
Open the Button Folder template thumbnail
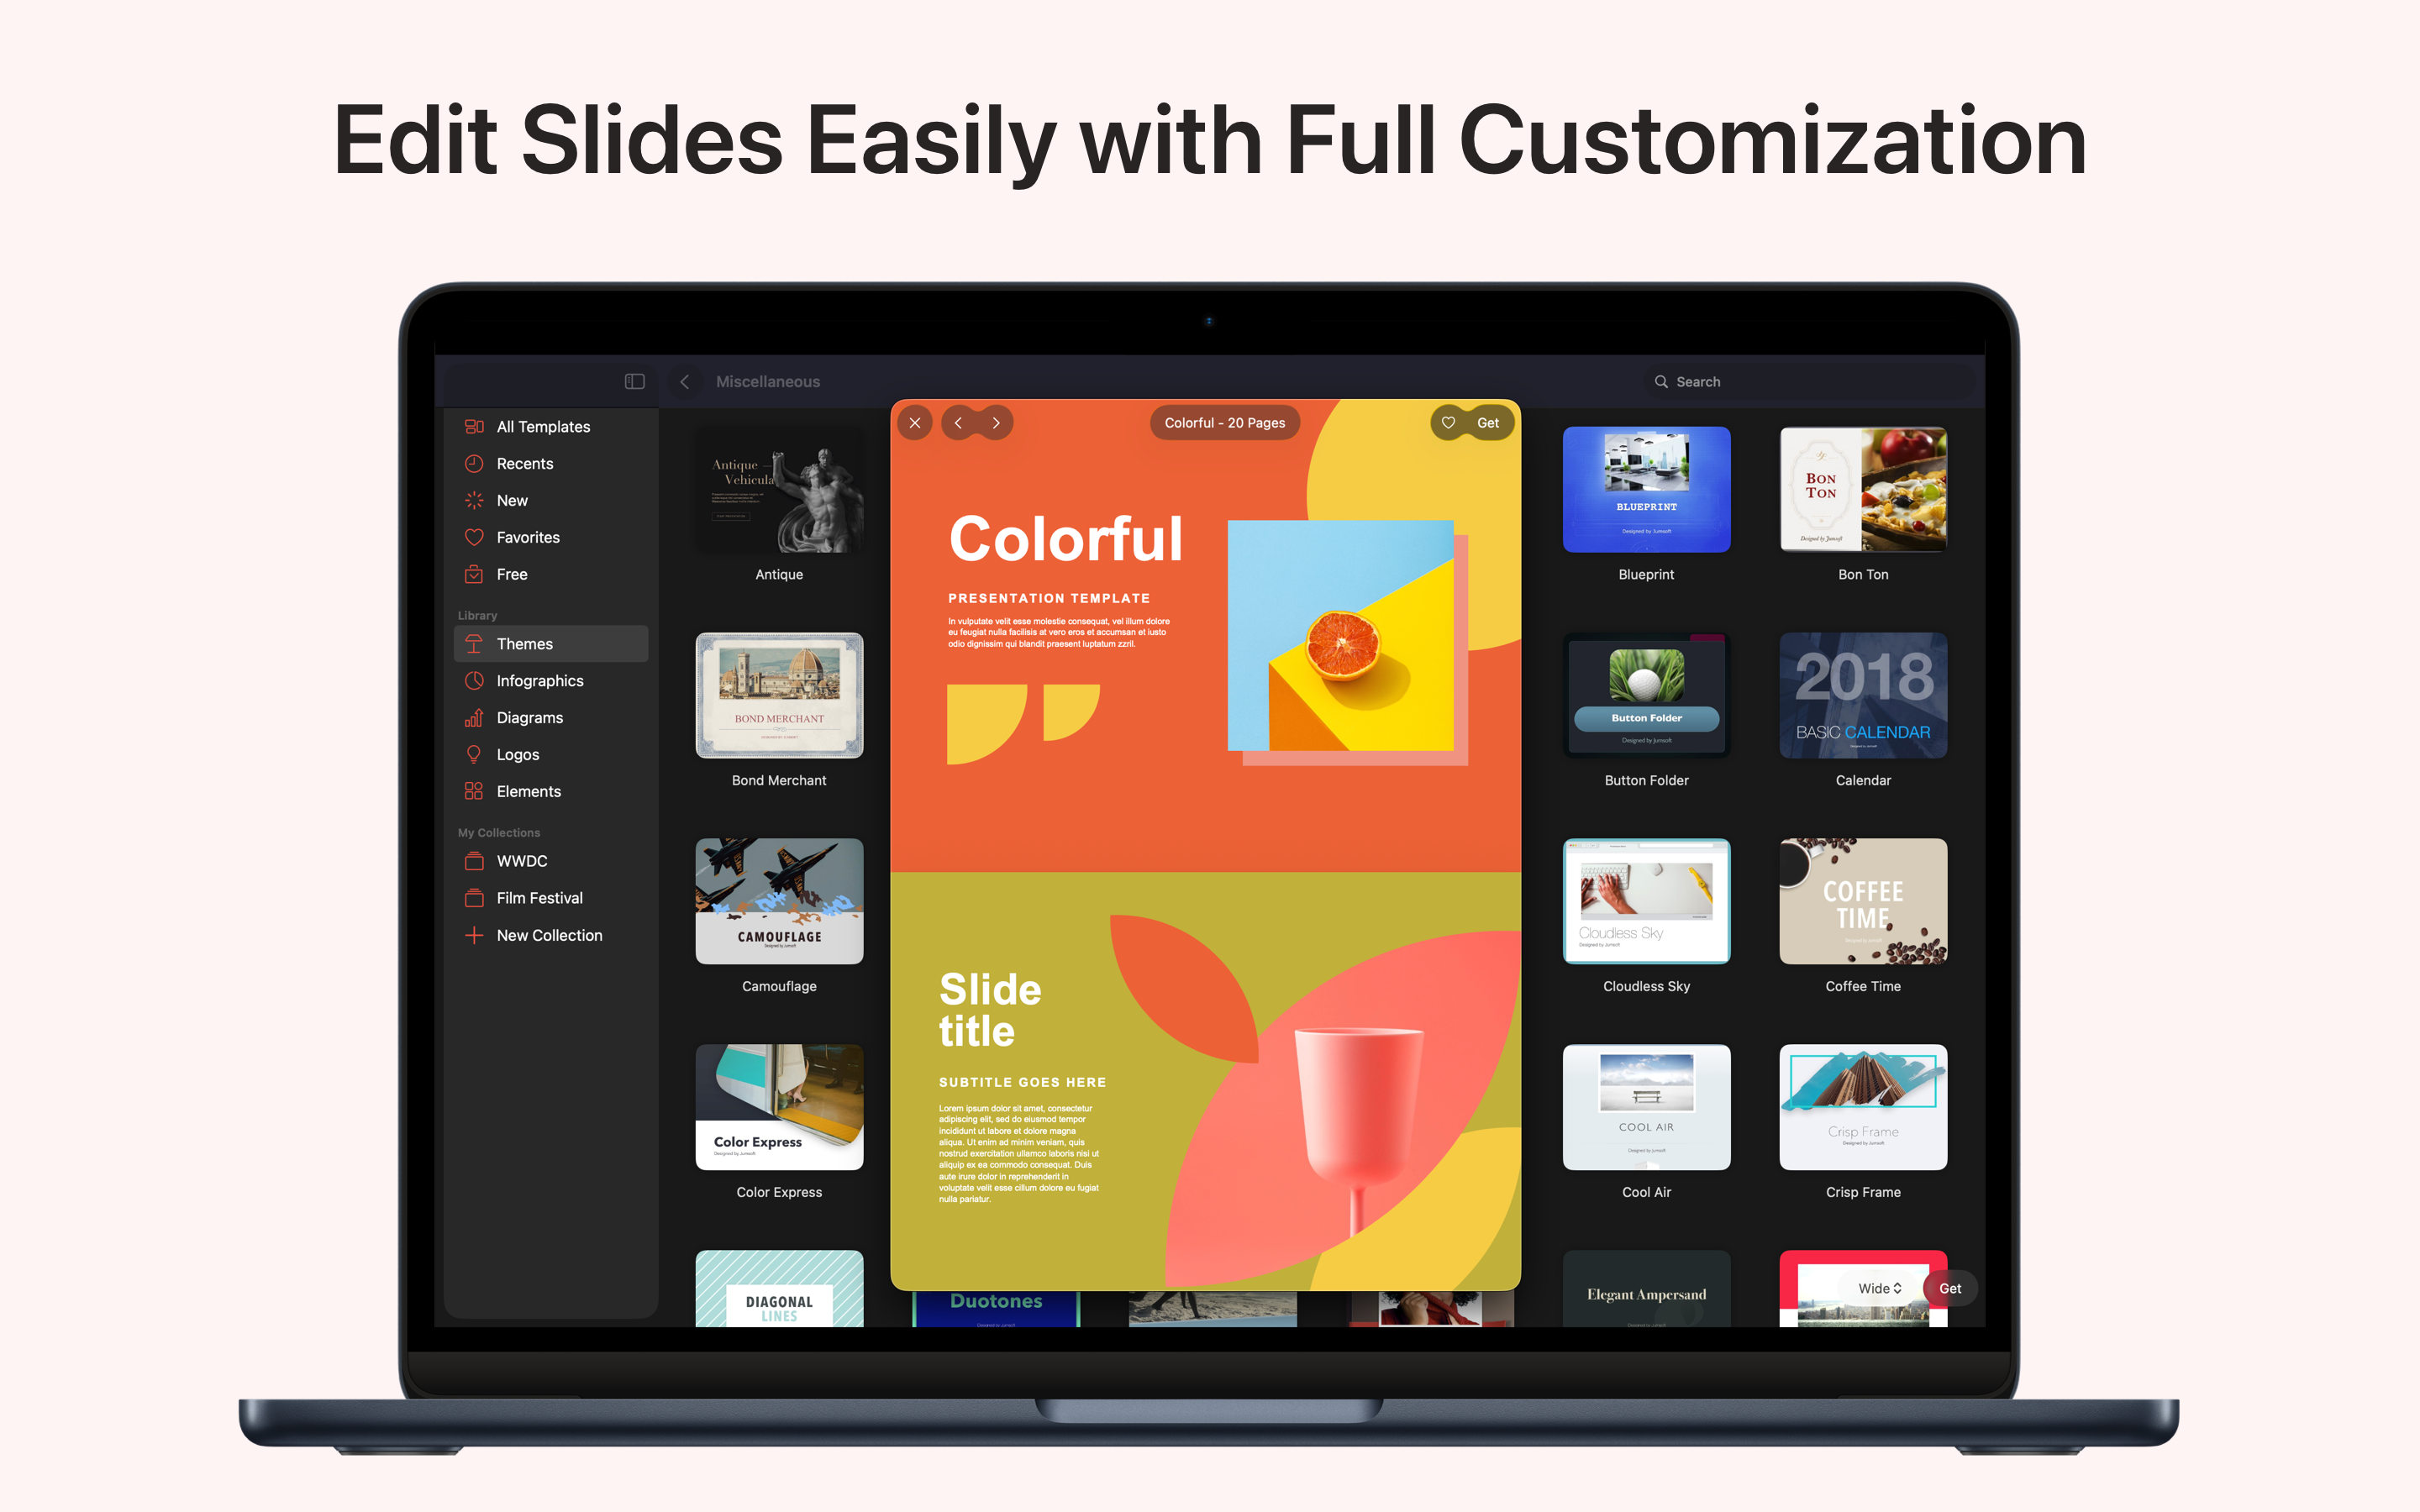click(1646, 696)
